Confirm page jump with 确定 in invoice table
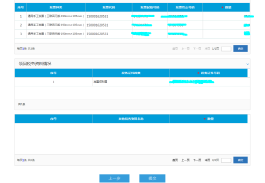The image size is (265, 183). click(x=240, y=49)
